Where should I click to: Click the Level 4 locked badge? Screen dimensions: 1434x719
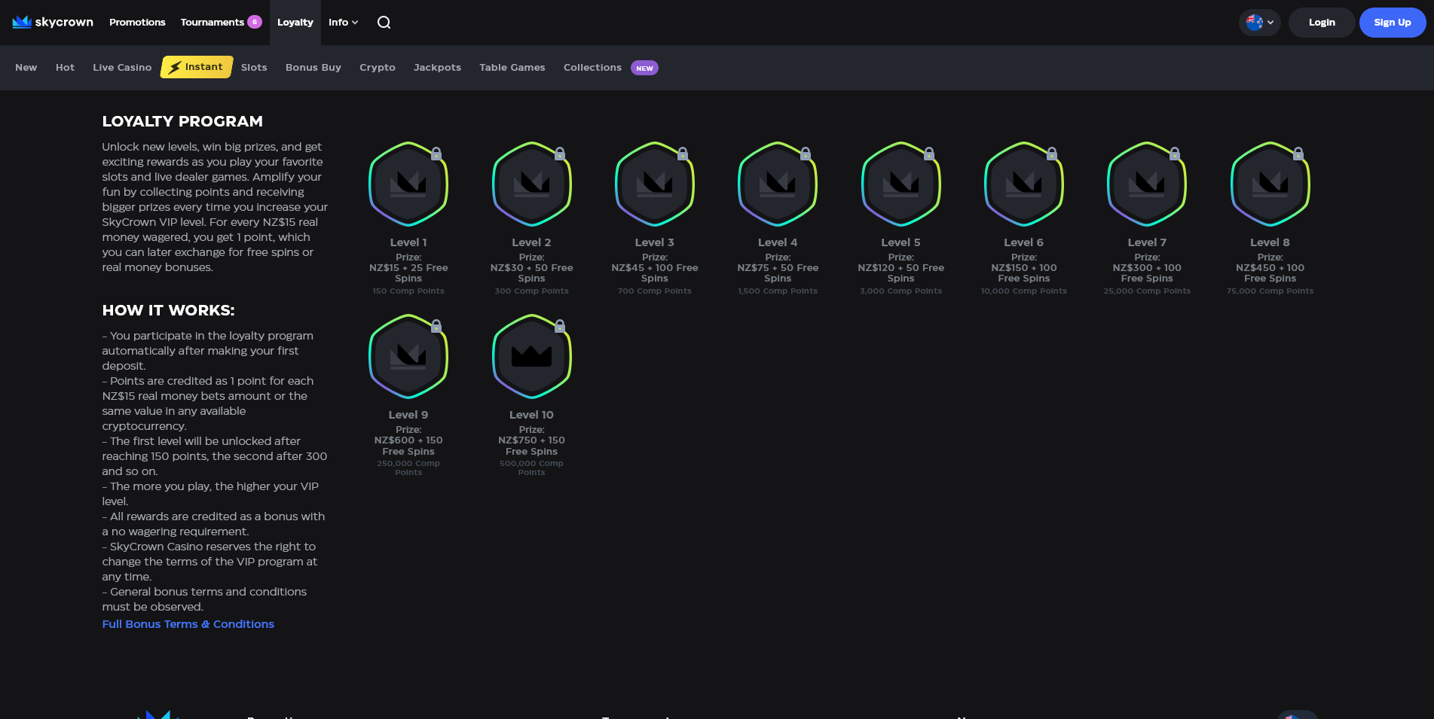(x=778, y=184)
